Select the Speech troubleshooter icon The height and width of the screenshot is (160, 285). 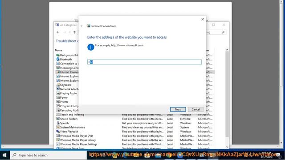point(58,123)
